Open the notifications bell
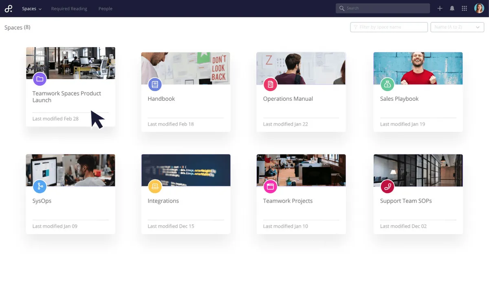Image resolution: width=489 pixels, height=302 pixels. 452,8
